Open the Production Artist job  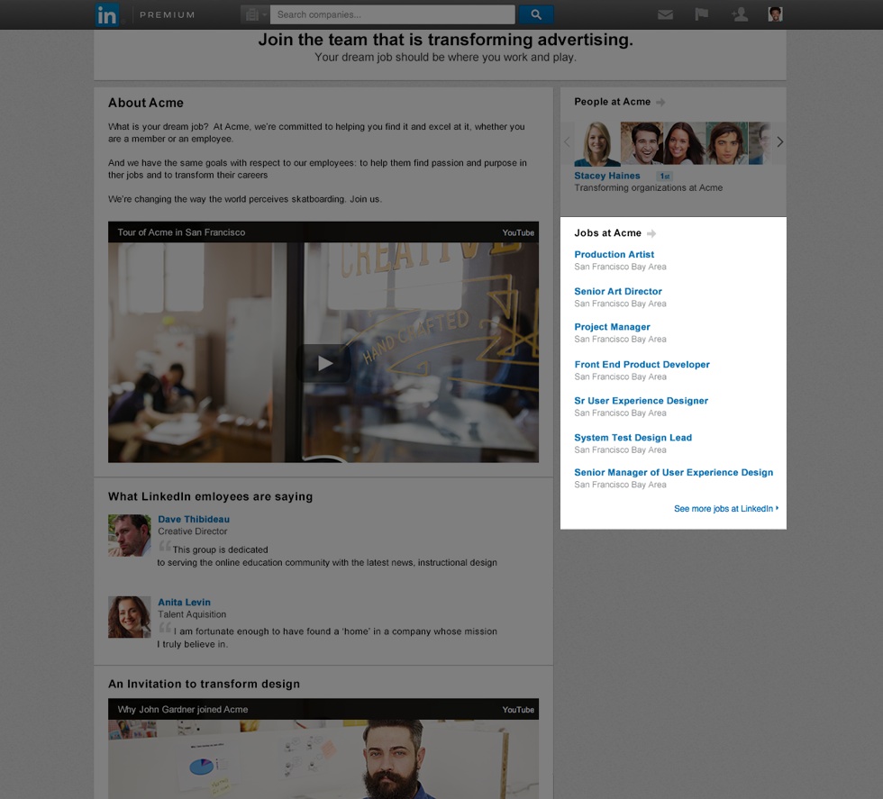[x=614, y=255]
